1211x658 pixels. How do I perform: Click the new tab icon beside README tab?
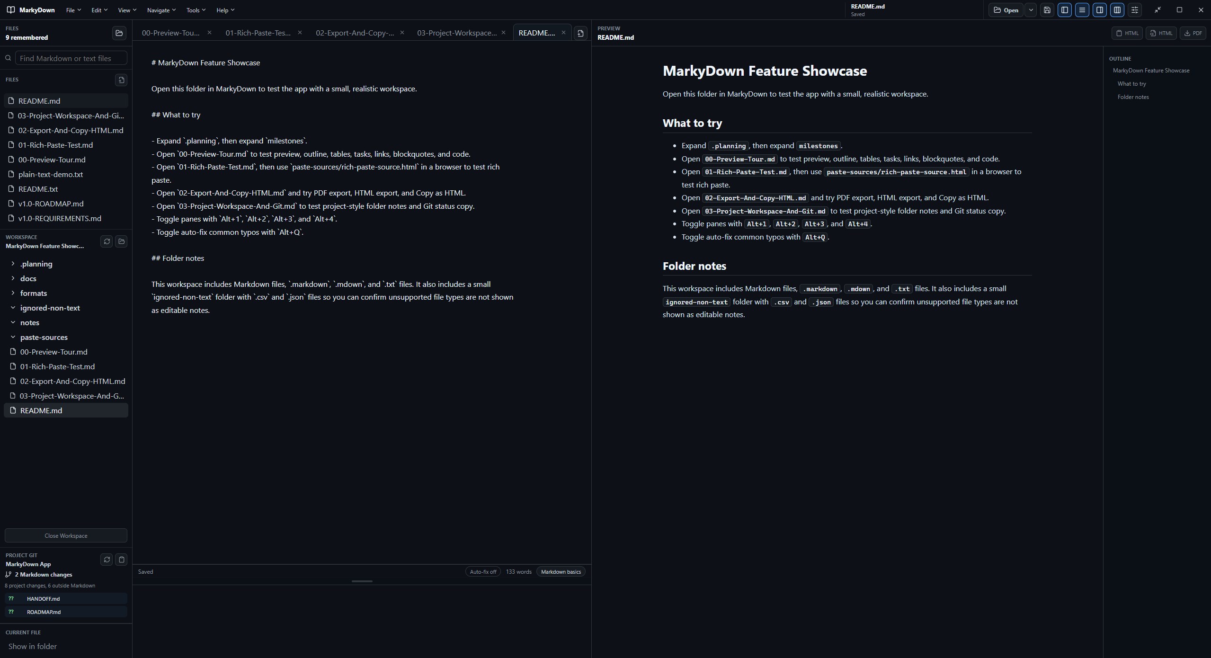pyautogui.click(x=580, y=33)
